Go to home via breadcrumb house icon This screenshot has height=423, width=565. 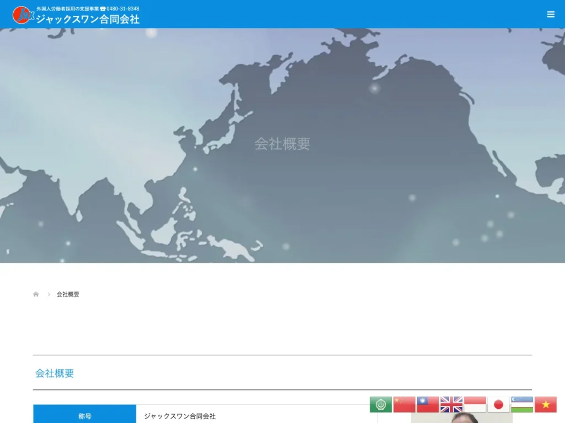click(36, 294)
